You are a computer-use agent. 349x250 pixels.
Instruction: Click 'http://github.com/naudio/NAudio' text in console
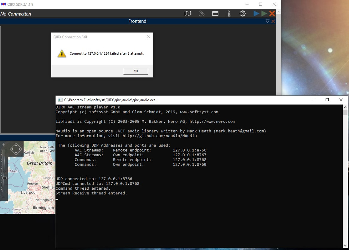pos(160,136)
